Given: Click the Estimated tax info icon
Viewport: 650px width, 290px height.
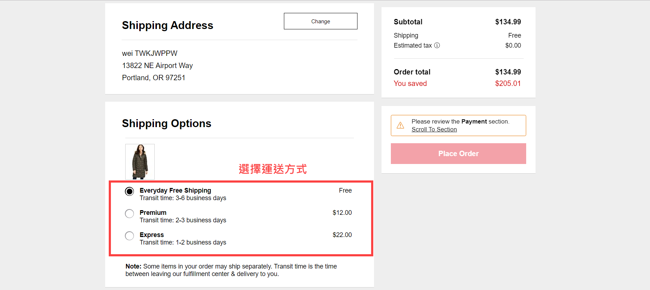Looking at the screenshot, I should 437,45.
